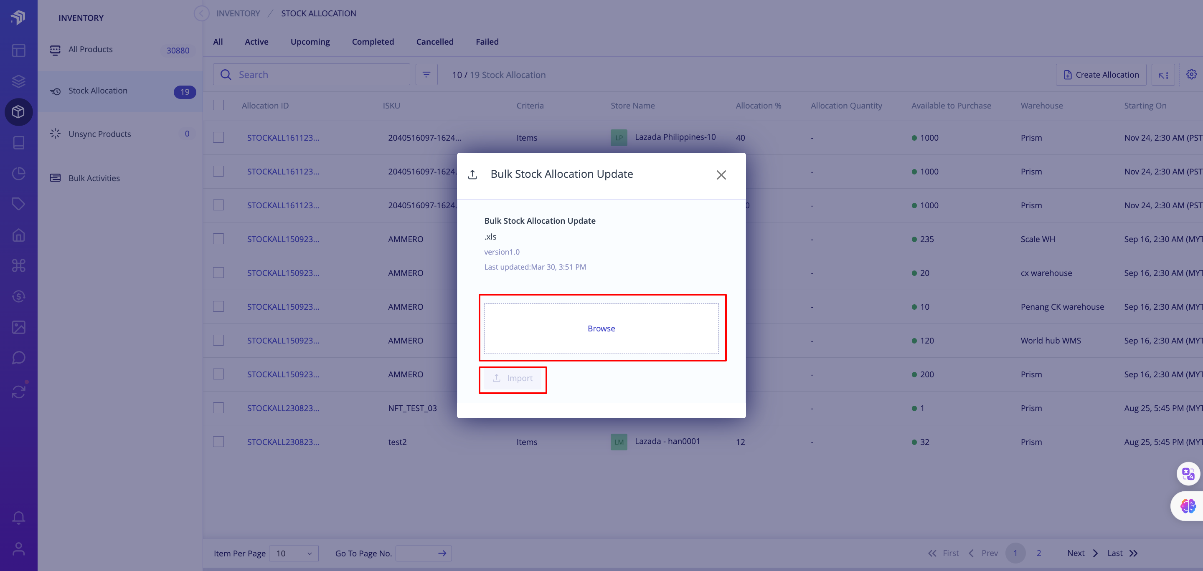Click the import arrow icon next to Create Allocation
This screenshot has width=1203, height=571.
(1163, 75)
